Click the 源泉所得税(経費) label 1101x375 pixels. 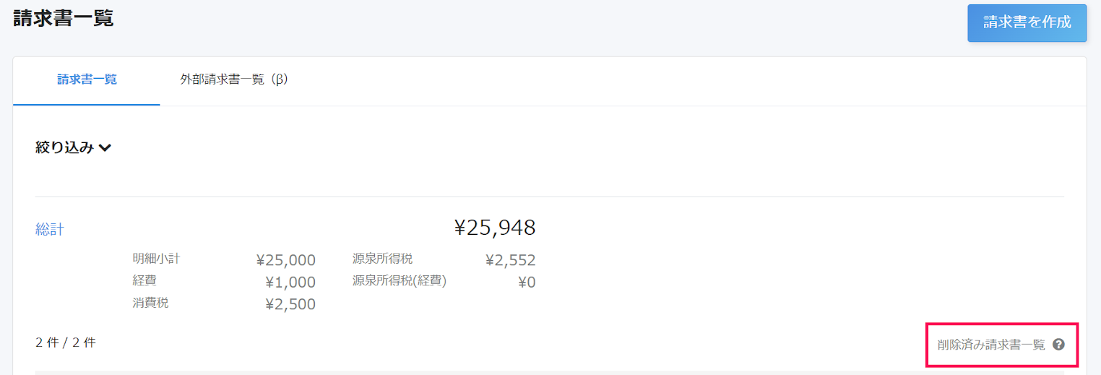coord(400,281)
